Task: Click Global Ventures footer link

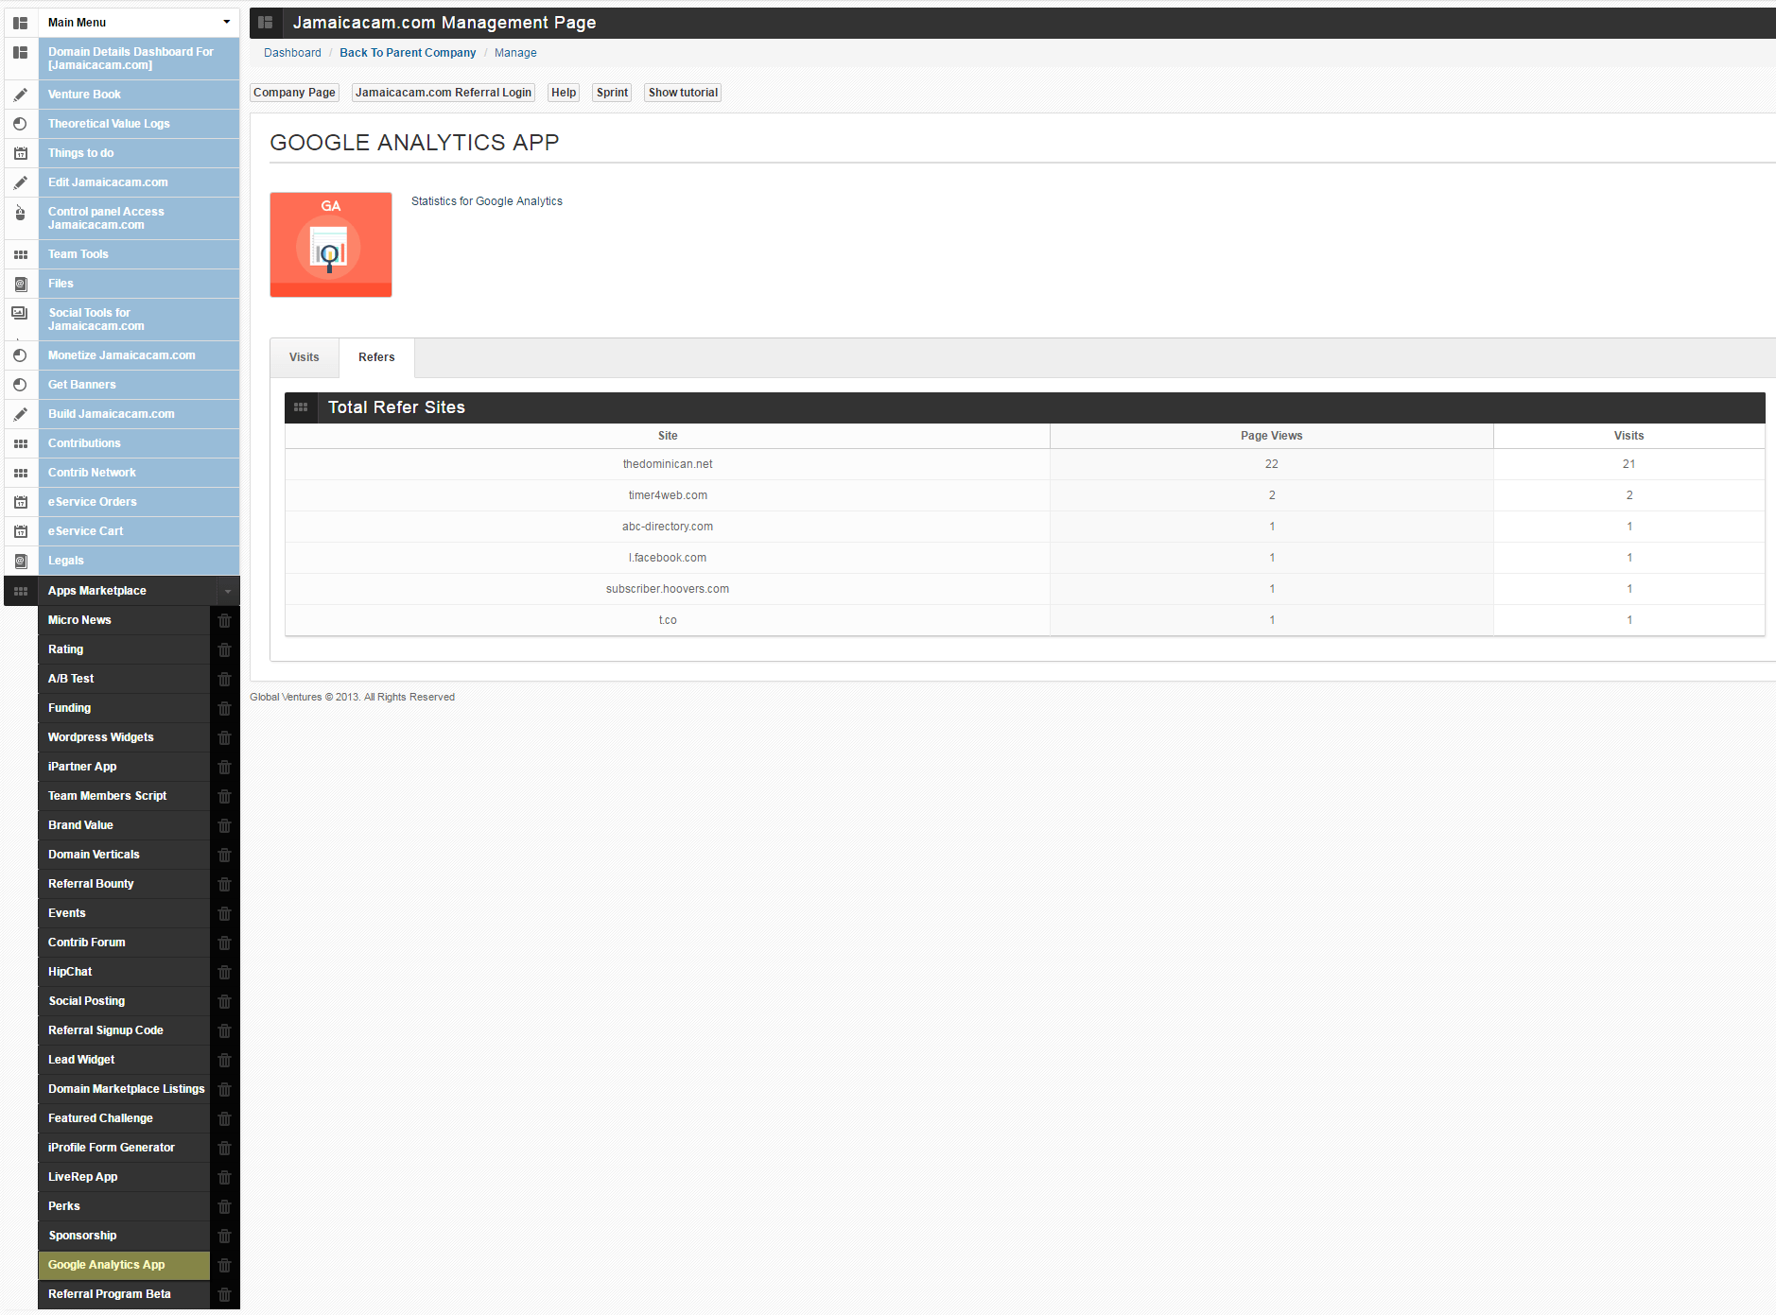Action: (286, 697)
